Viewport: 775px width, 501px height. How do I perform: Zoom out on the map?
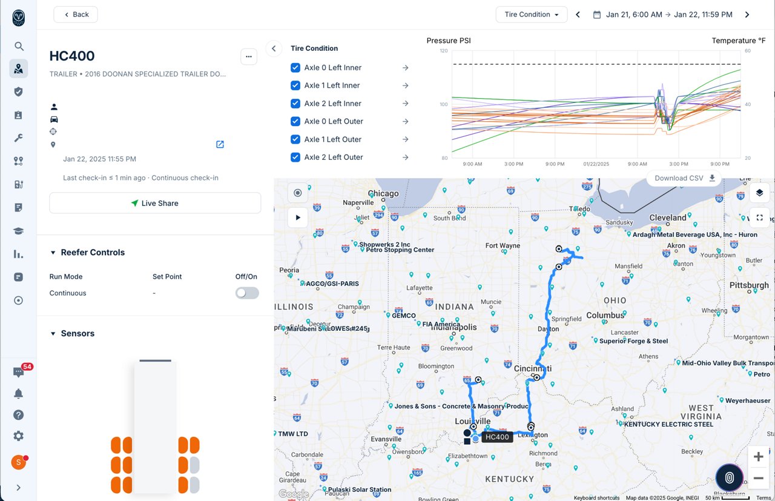(758, 479)
